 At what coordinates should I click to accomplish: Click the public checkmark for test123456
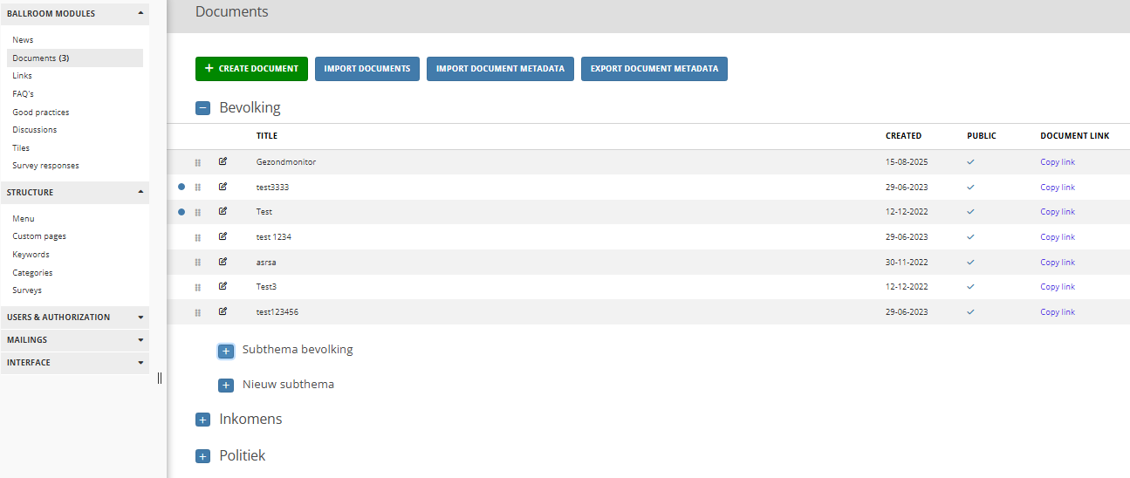point(970,311)
